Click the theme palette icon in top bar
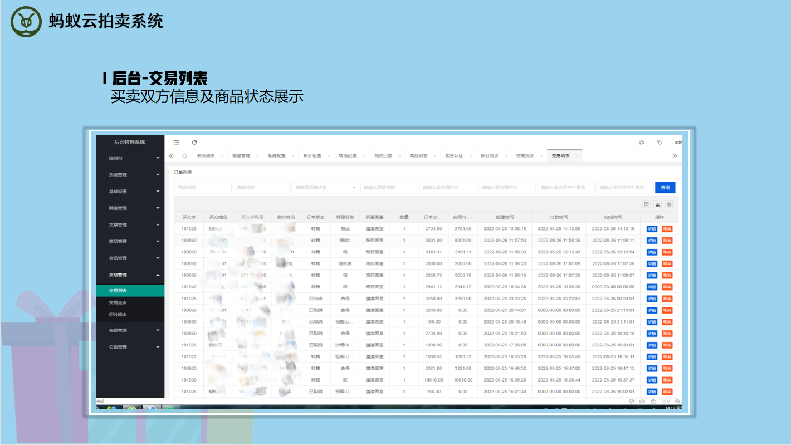 pos(642,143)
